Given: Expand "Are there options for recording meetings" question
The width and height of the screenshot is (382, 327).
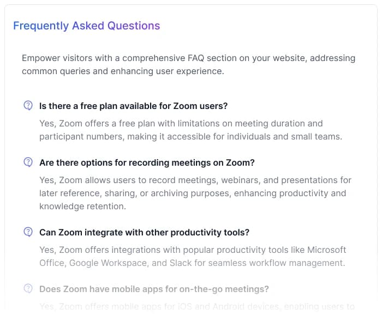Looking at the screenshot, I should coord(147,162).
